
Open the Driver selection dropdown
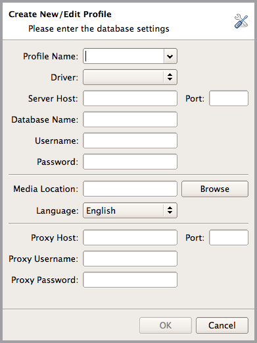[130, 77]
